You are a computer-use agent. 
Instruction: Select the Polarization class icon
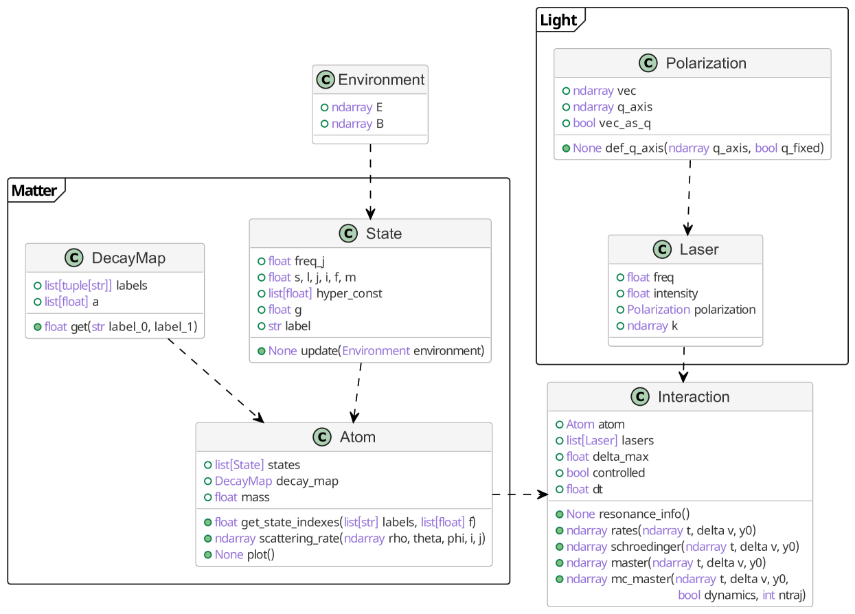pos(648,63)
